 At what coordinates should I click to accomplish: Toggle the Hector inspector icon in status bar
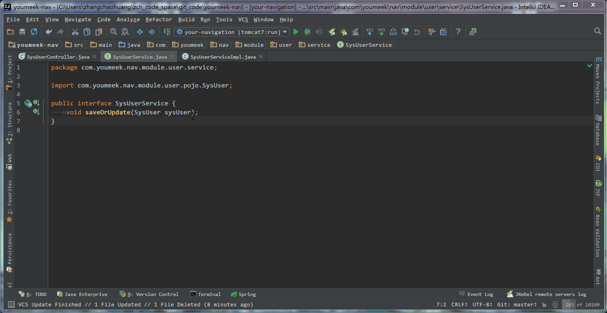tap(555, 304)
